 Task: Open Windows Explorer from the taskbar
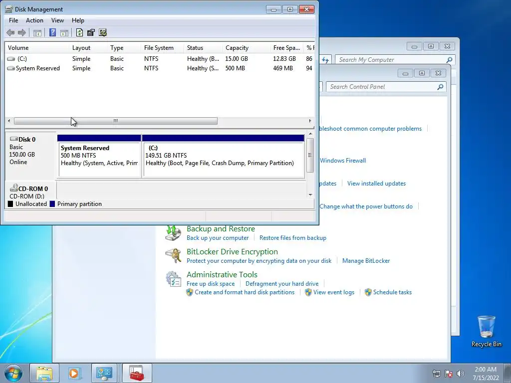pos(44,373)
